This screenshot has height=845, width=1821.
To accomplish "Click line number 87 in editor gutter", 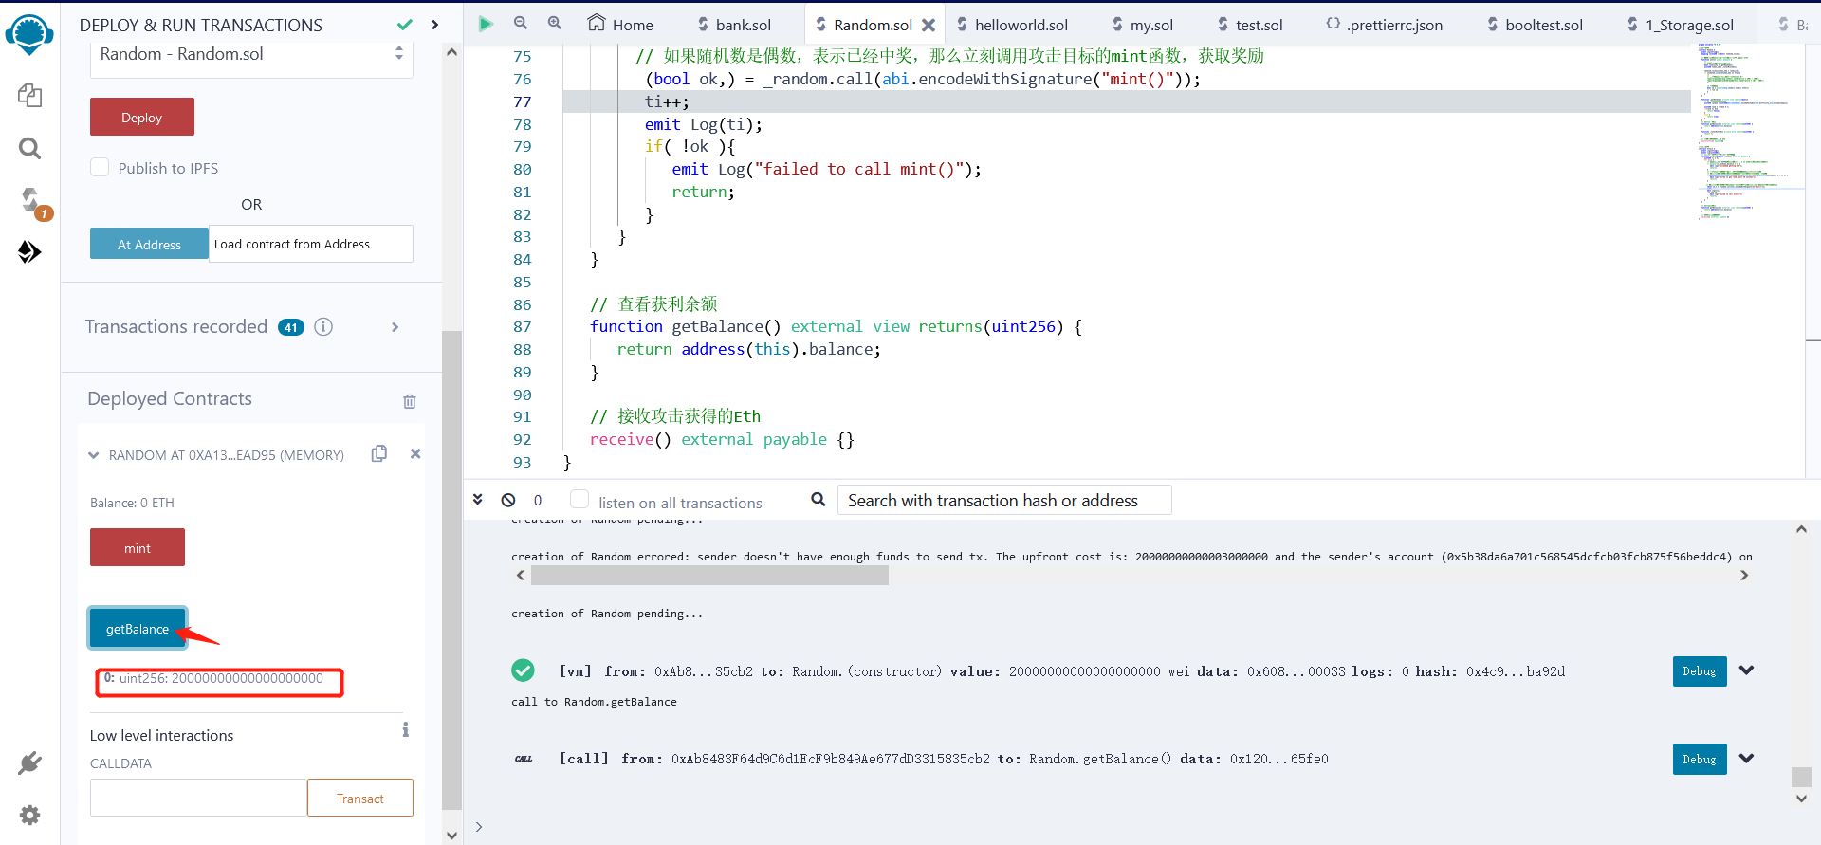I will 522,326.
